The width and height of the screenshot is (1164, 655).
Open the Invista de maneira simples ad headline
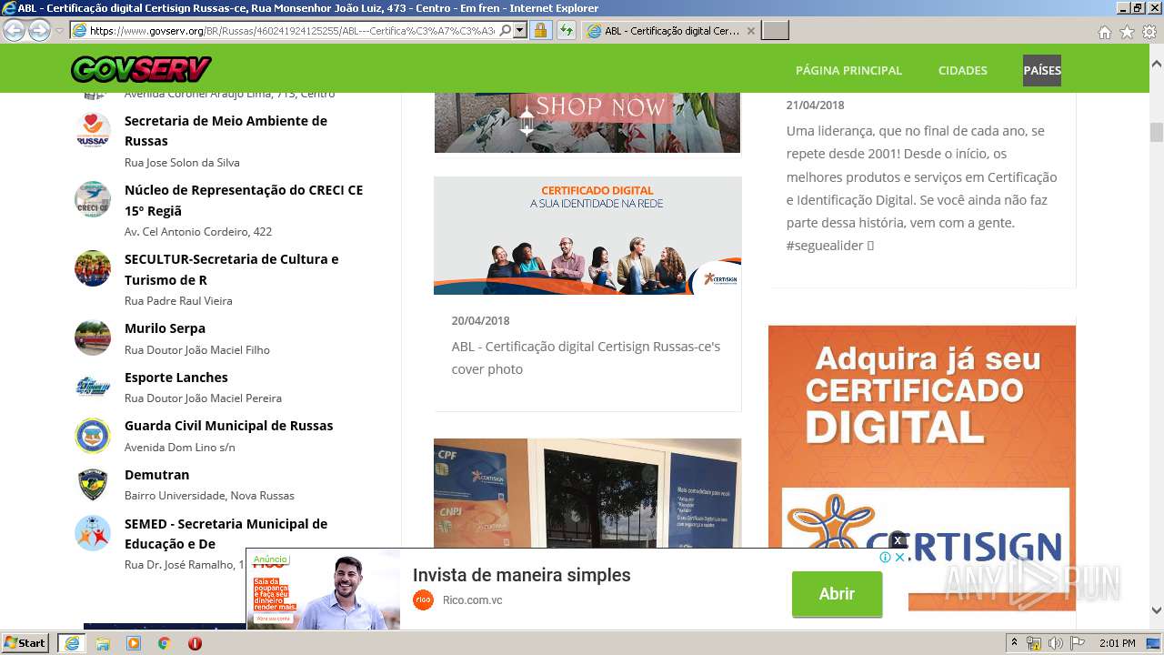[521, 575]
